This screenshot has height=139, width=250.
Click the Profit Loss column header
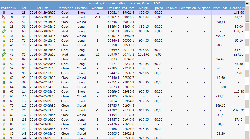pyautogui.click(x=220, y=8)
